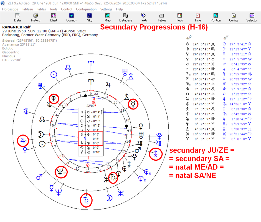Click the Sidereal setting line
The width and height of the screenshot is (261, 222).
coord(29,41)
